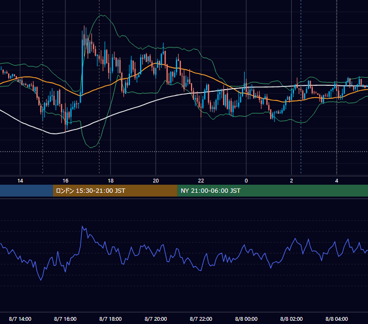Click the 0 hour label on upper axis
Viewport: 368px width, 324px height.
(246, 181)
